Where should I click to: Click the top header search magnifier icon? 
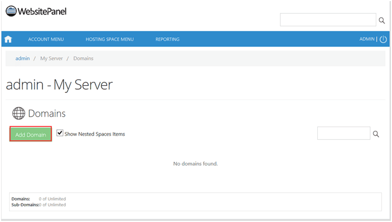382,20
